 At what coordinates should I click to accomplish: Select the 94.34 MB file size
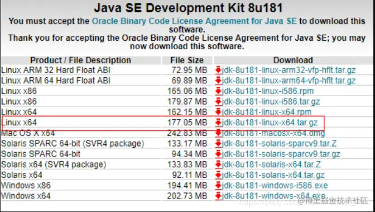pos(189,154)
